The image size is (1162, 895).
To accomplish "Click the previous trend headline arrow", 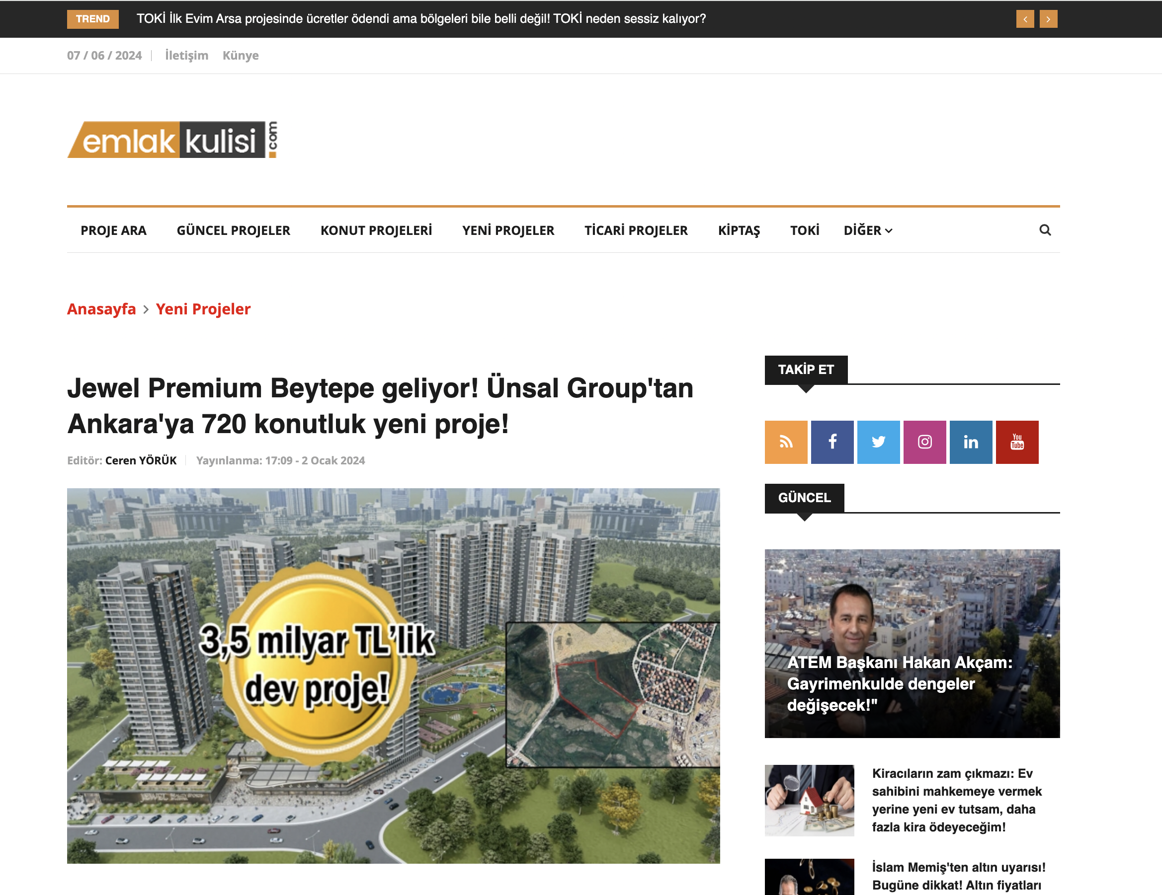I will (x=1025, y=19).
